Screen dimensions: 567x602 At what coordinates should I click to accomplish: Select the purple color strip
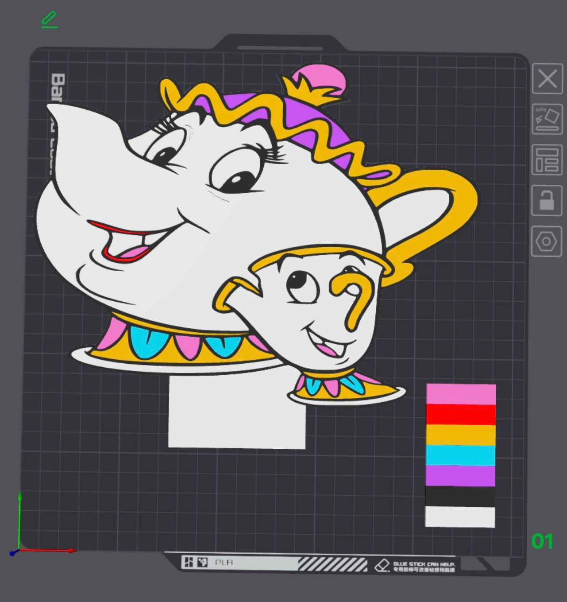click(x=460, y=476)
